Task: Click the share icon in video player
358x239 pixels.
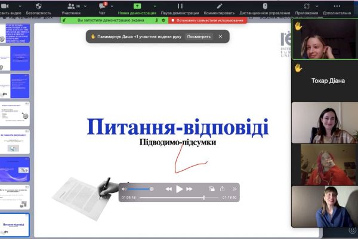Action: pos(222,189)
